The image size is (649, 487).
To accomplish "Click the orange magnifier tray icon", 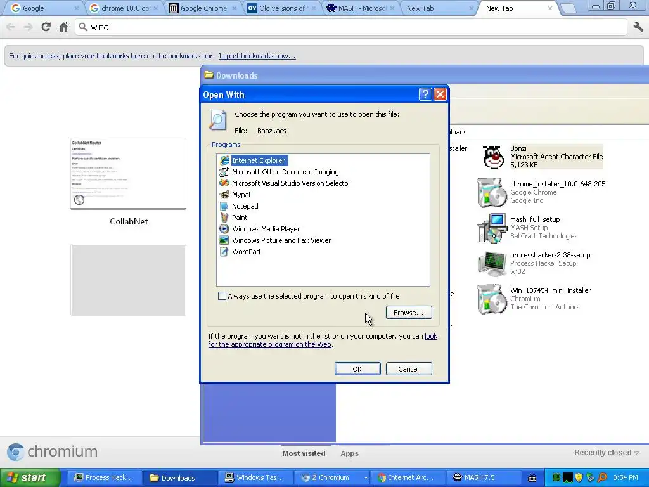I will [603, 477].
